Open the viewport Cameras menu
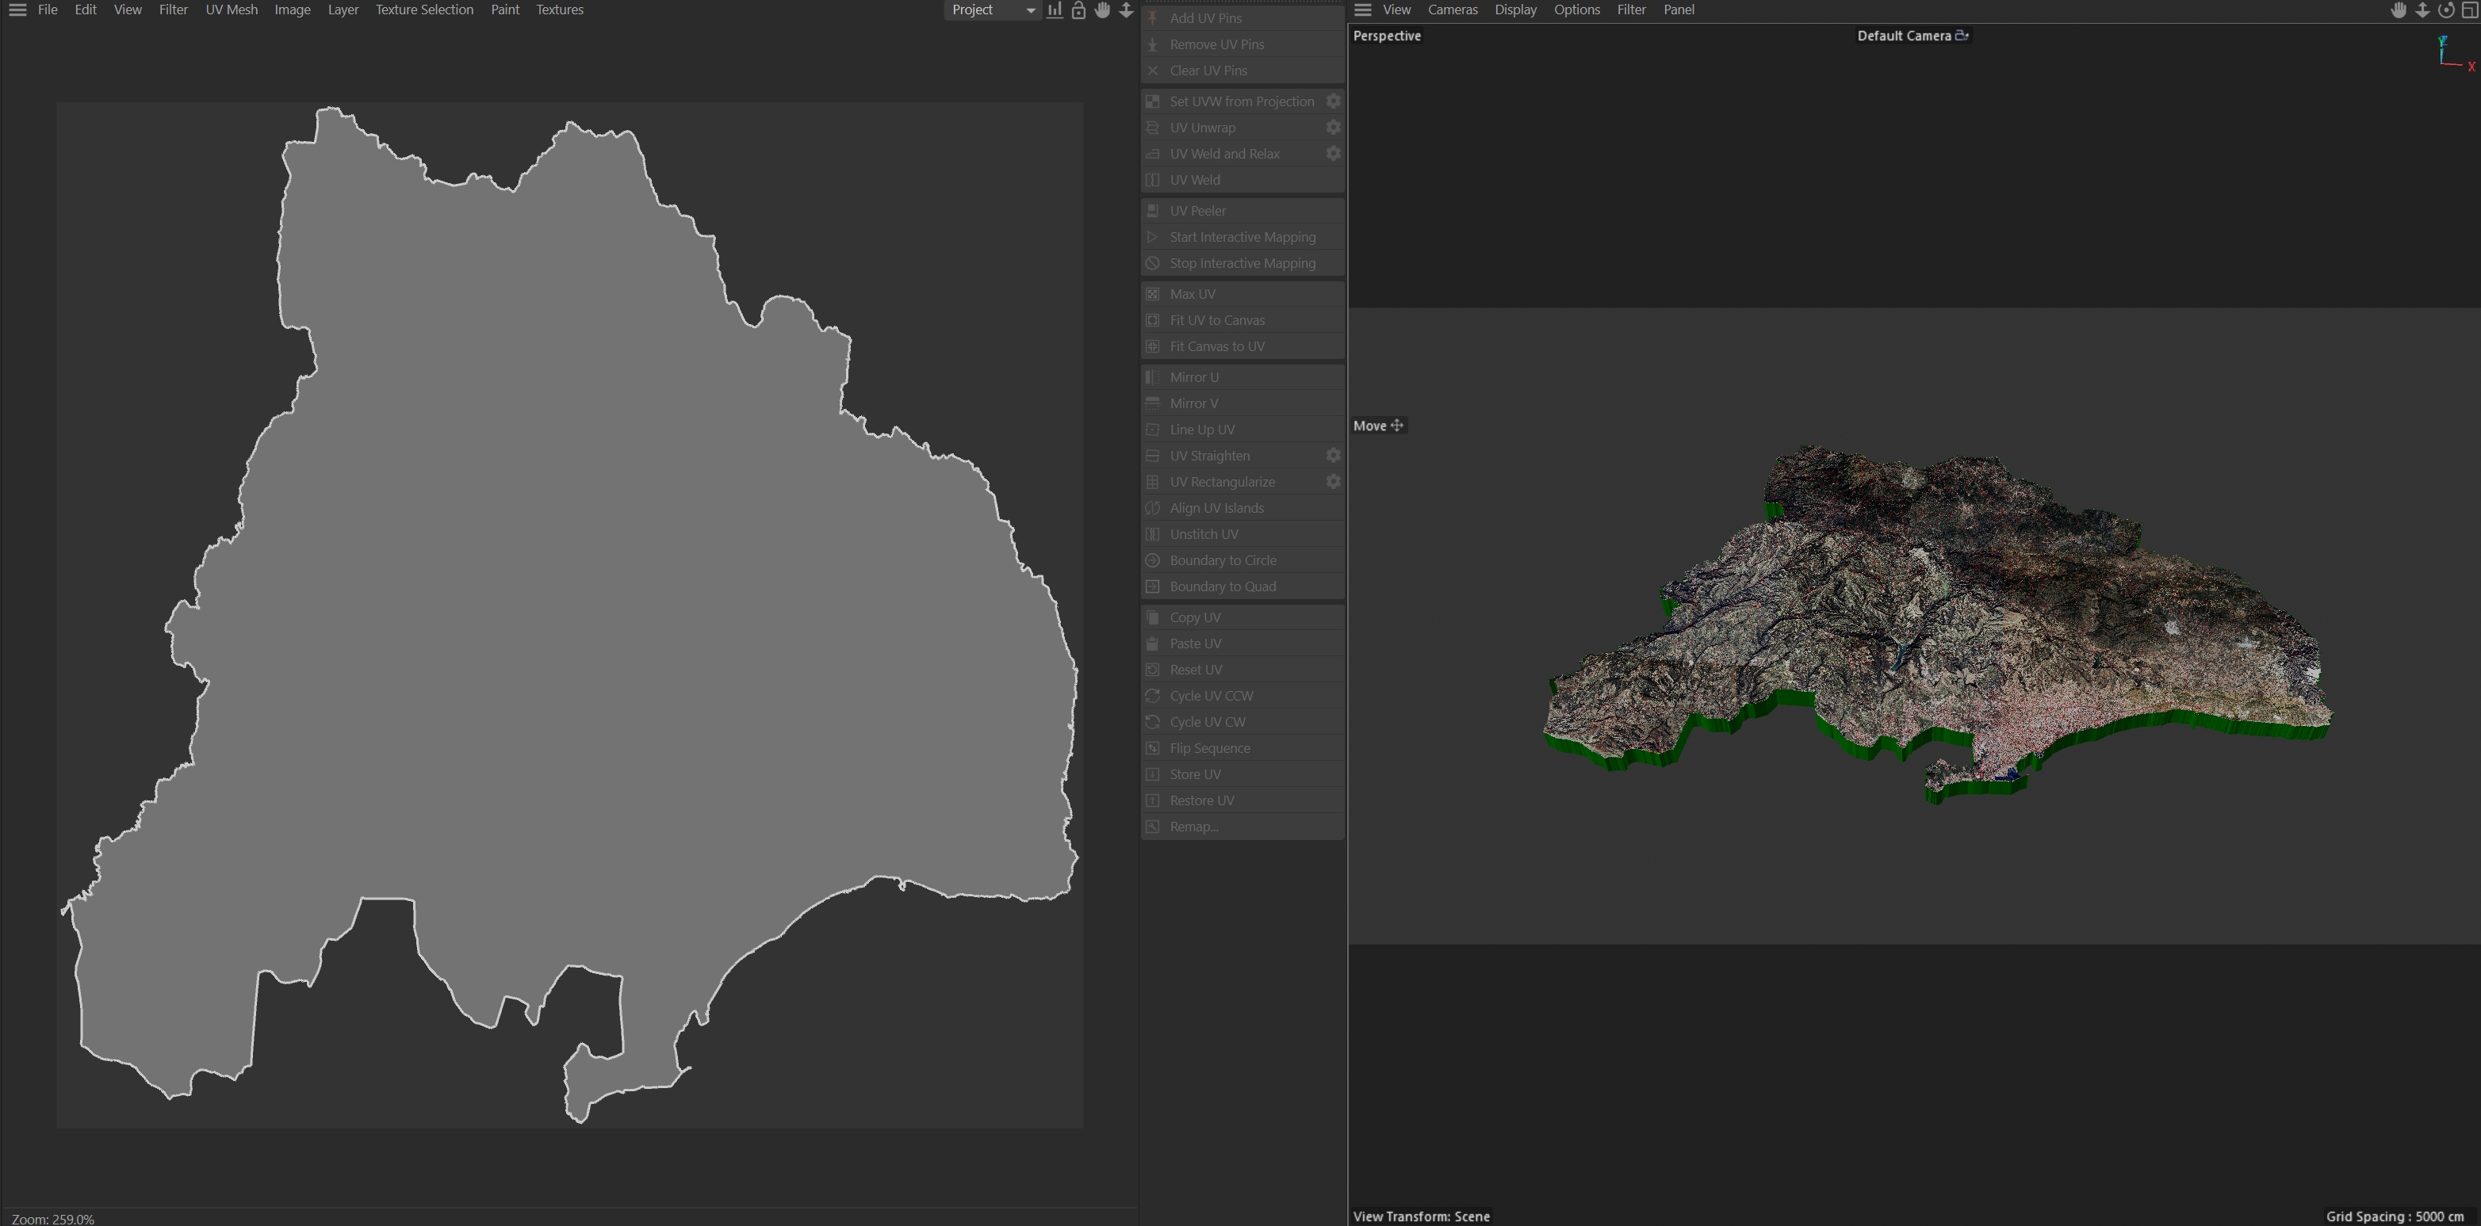Image resolution: width=2481 pixels, height=1226 pixels. (1452, 10)
